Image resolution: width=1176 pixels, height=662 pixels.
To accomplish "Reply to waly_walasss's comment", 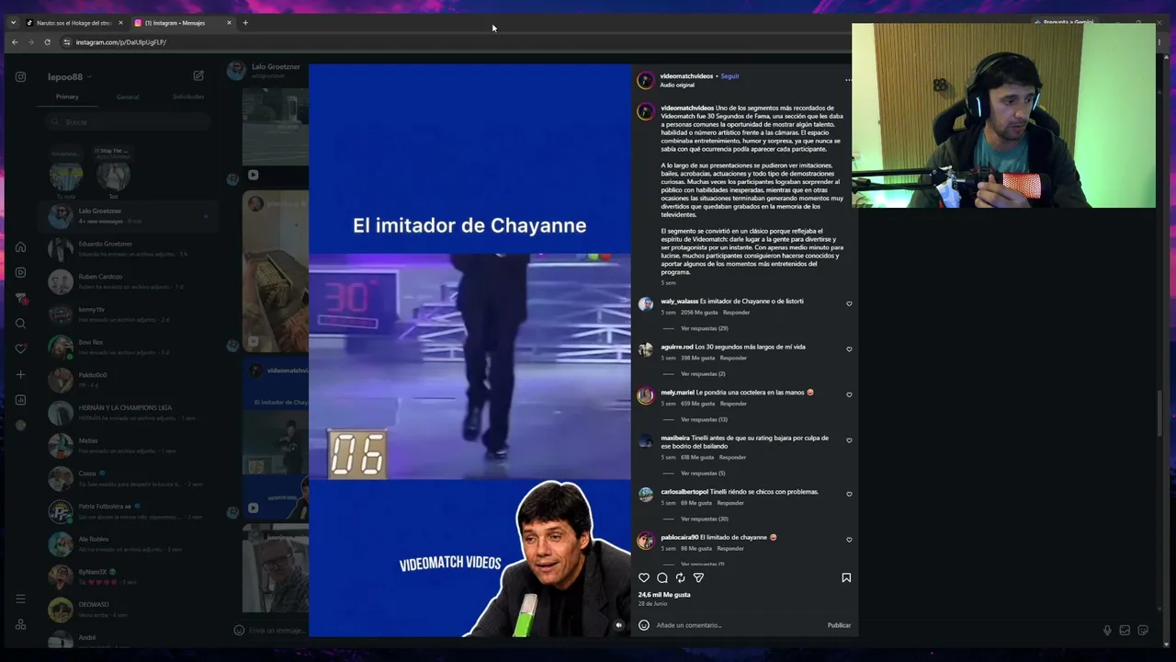I will 736,313.
